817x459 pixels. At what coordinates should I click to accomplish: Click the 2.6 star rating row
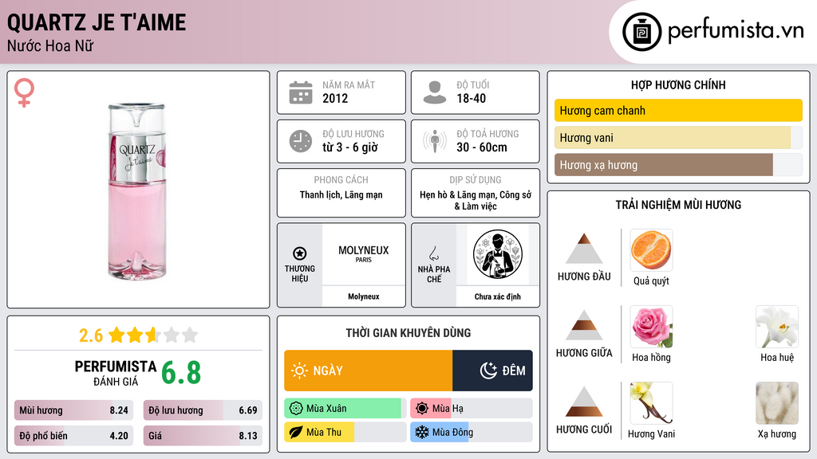click(138, 335)
